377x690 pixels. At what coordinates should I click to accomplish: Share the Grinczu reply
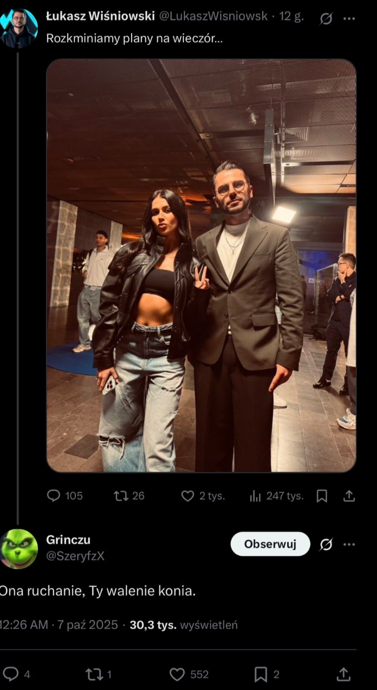click(x=343, y=674)
